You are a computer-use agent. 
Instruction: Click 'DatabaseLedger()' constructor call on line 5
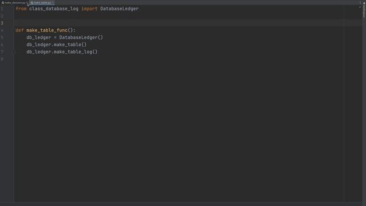81,37
